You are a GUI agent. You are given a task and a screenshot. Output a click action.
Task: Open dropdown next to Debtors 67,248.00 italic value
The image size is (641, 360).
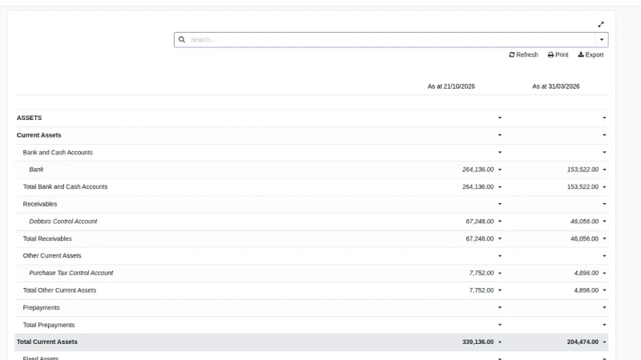[499, 222]
